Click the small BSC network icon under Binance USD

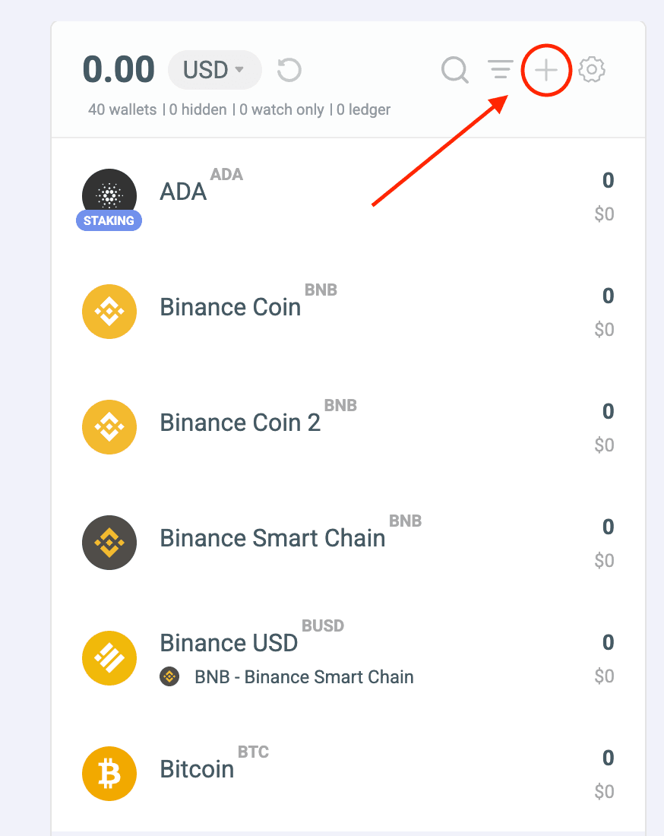point(169,677)
